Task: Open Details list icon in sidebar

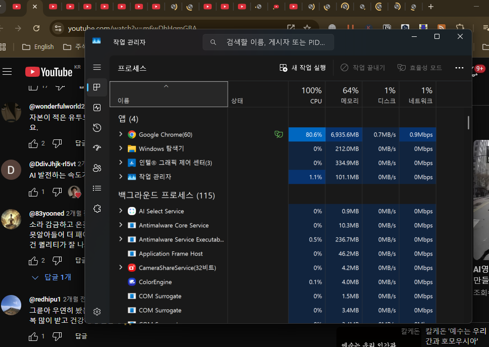Action: [97, 188]
